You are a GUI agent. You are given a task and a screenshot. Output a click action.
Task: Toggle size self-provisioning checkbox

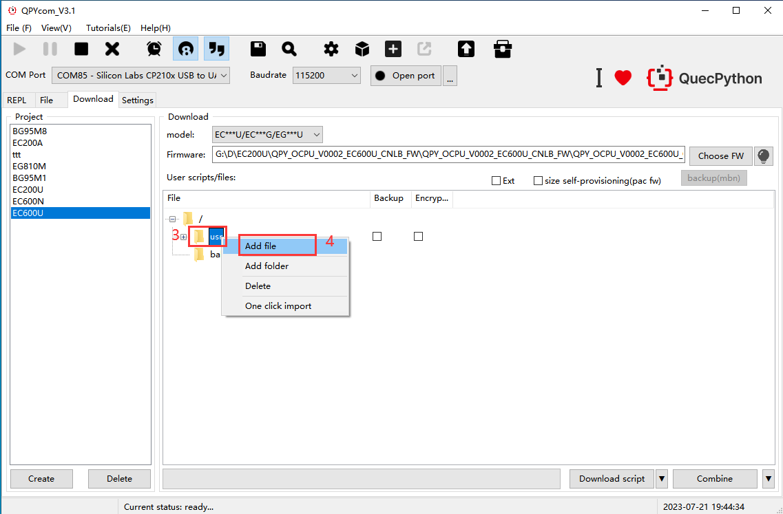click(538, 181)
